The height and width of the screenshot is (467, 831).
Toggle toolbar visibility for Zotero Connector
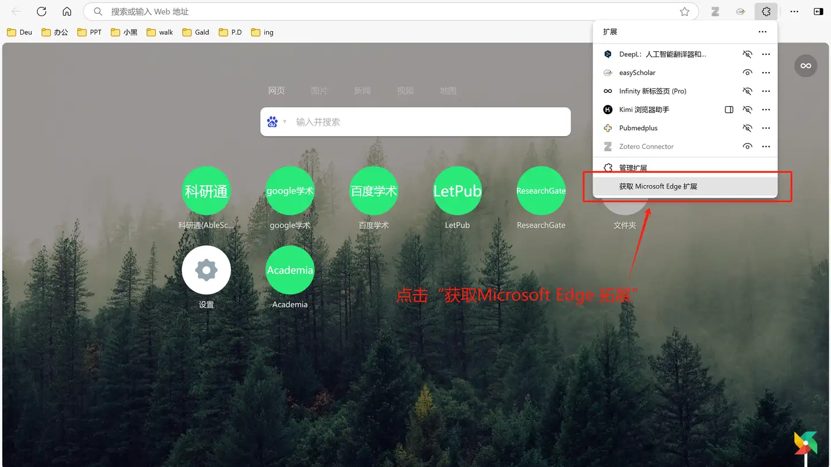tap(747, 146)
